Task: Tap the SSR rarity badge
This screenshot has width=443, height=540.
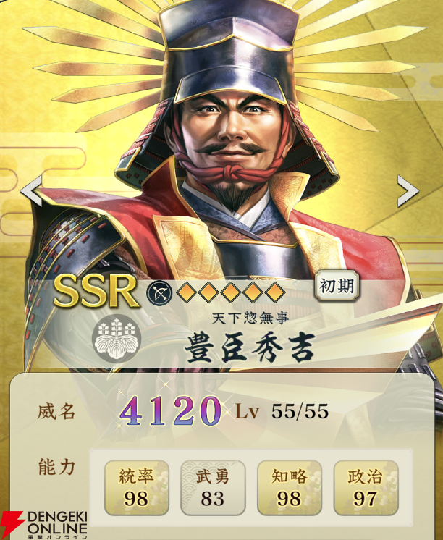Action: coord(96,291)
